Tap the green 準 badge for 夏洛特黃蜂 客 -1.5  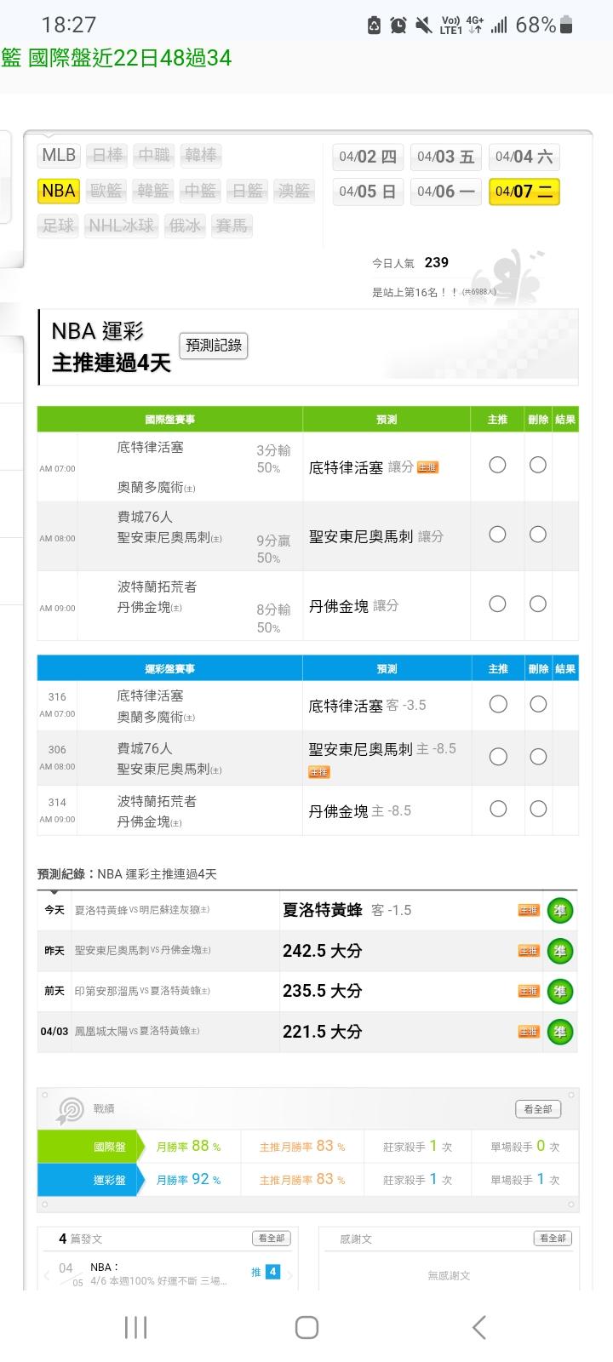pos(559,910)
